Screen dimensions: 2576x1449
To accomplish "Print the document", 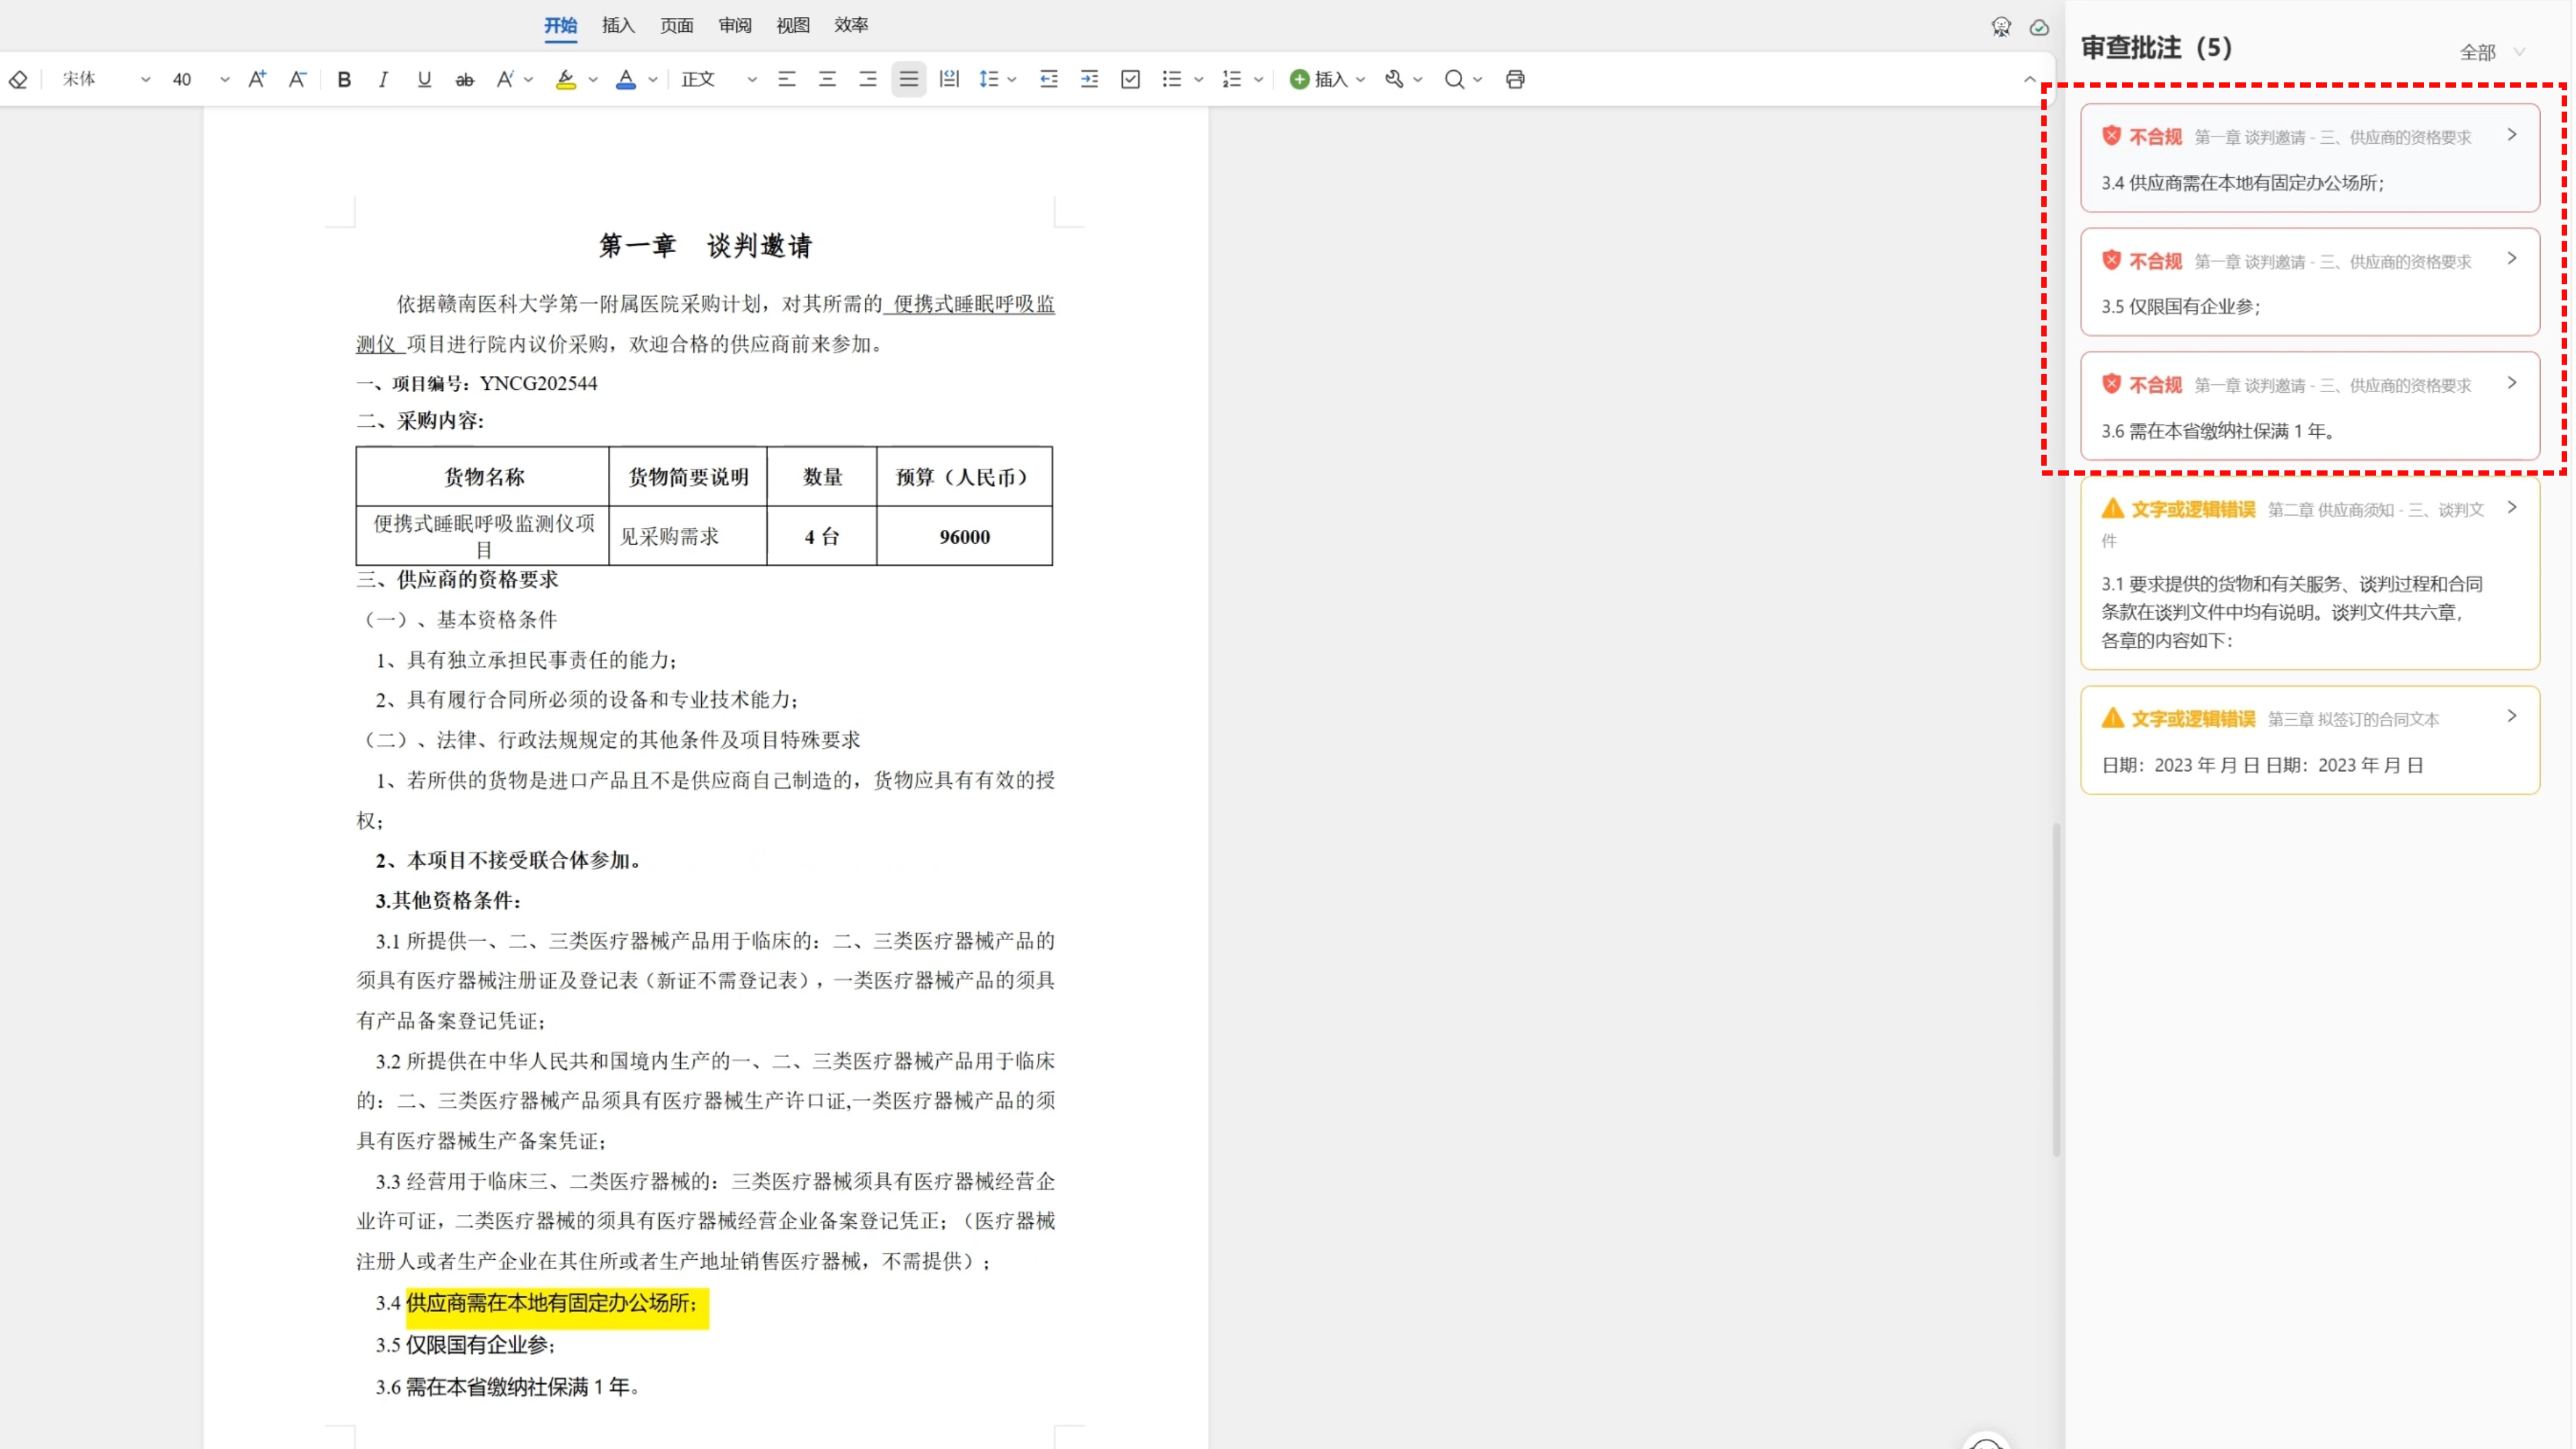I will pyautogui.click(x=1515, y=79).
